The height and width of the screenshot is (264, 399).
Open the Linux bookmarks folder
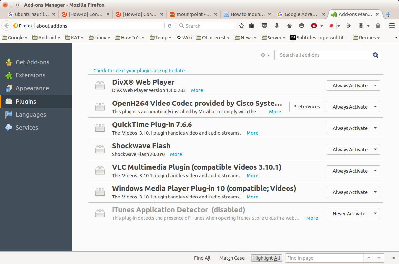[99, 38]
